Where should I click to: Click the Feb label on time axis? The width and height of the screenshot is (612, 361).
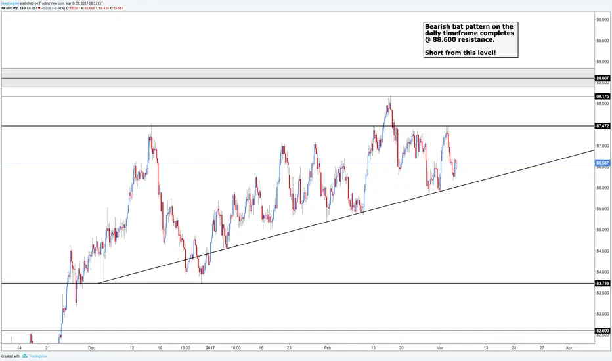click(x=328, y=348)
